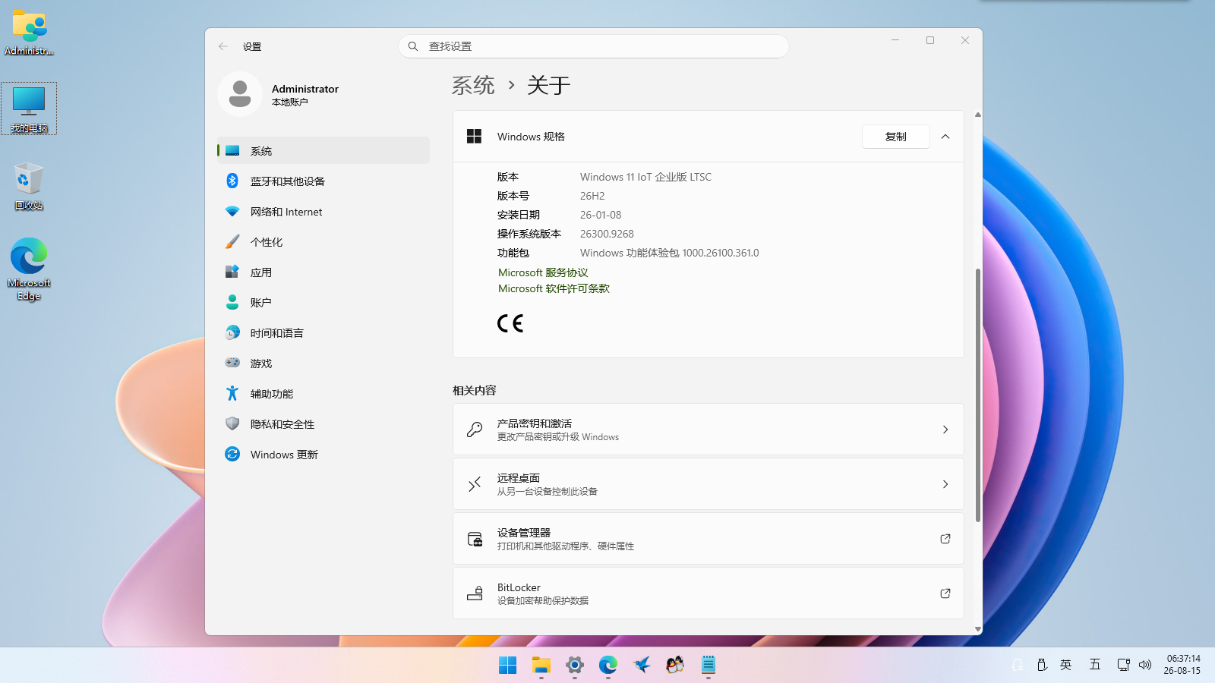The height and width of the screenshot is (683, 1215).
Task: Click the install date value 26-01-08
Action: [601, 215]
